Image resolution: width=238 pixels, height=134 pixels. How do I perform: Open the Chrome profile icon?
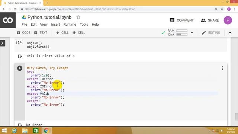point(229,9)
